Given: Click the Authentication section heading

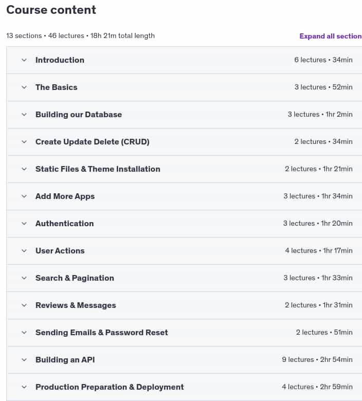Looking at the screenshot, I should [x=65, y=224].
